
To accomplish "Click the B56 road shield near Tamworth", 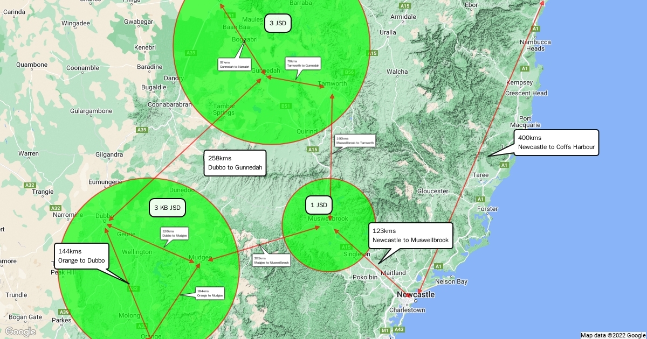I will coord(349,72).
